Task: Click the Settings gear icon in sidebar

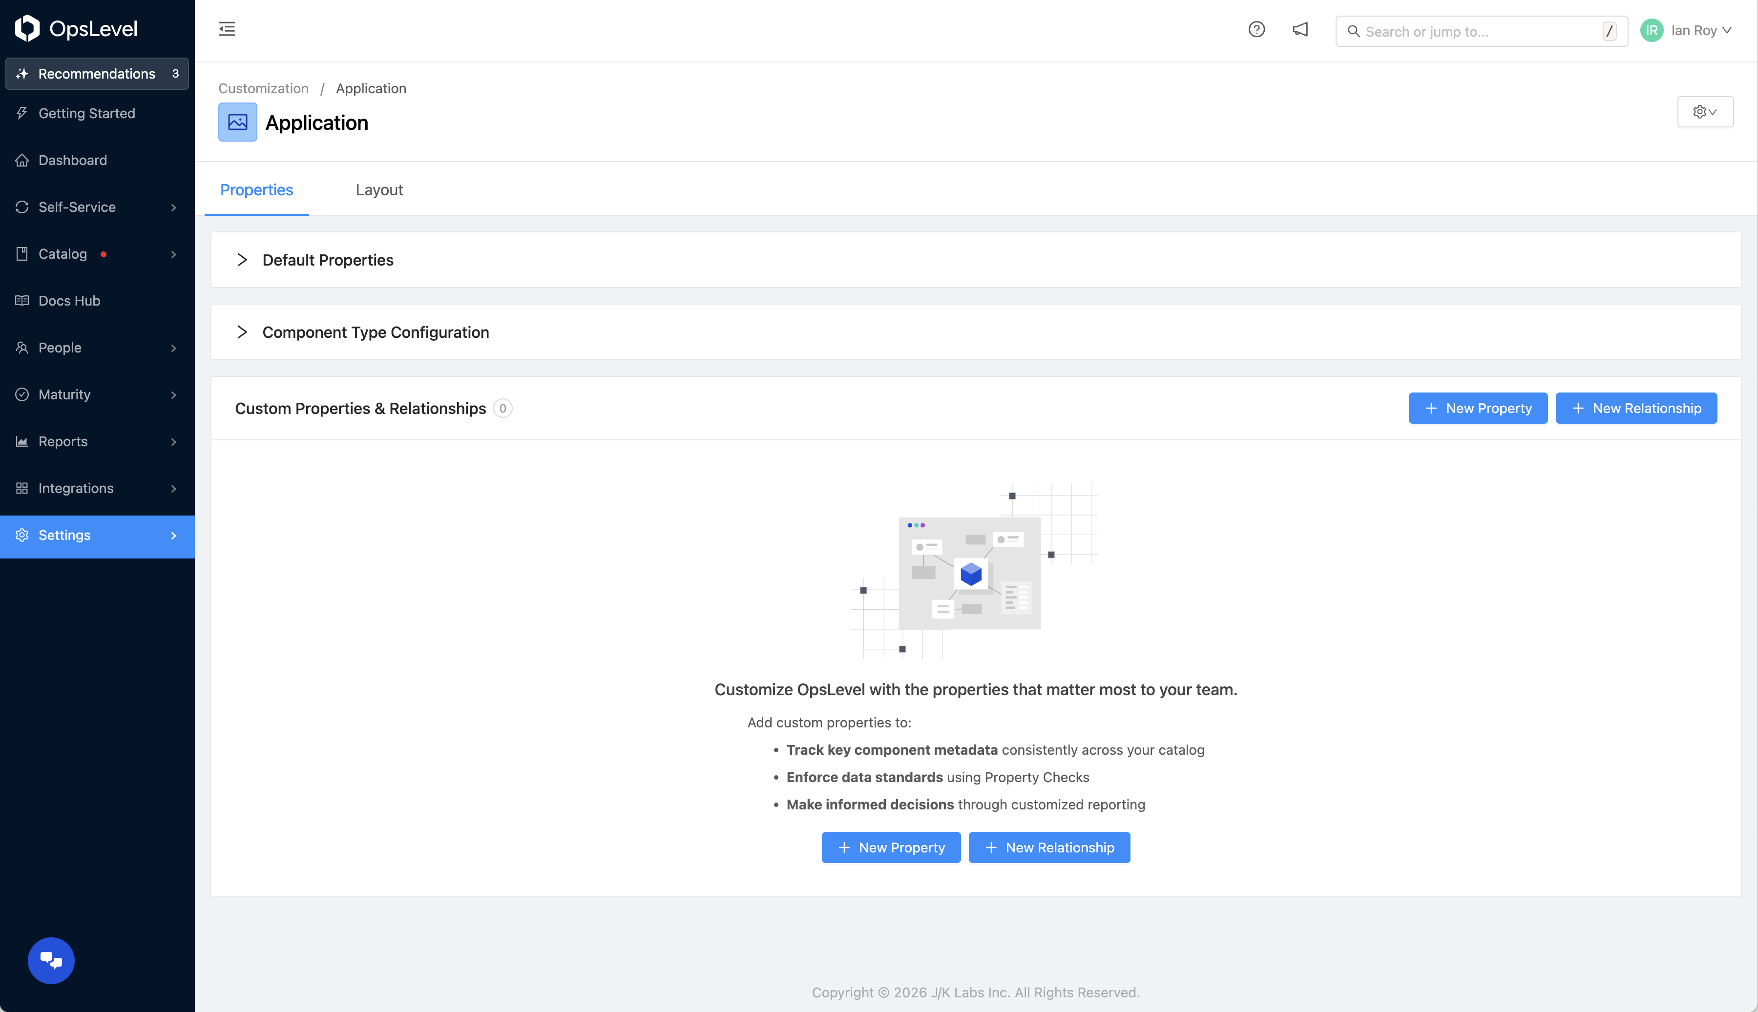Action: point(22,535)
